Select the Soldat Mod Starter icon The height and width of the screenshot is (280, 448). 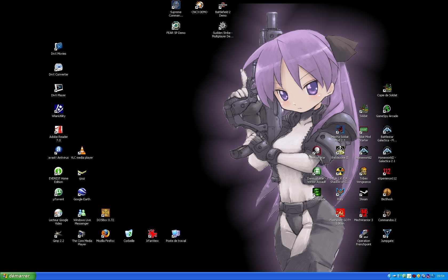[x=363, y=130]
